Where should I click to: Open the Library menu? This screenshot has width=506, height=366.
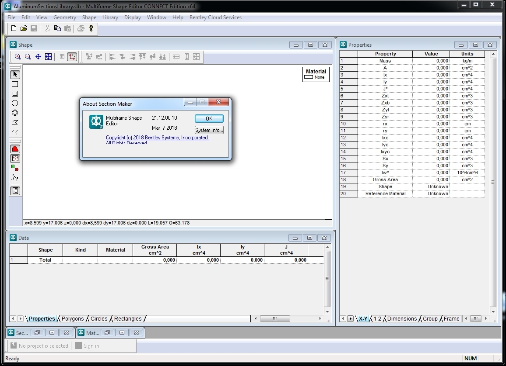pos(110,17)
